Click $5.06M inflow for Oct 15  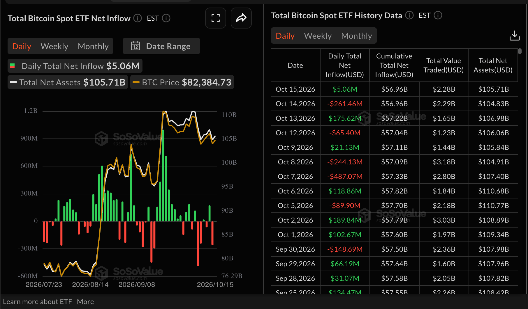tap(345, 89)
